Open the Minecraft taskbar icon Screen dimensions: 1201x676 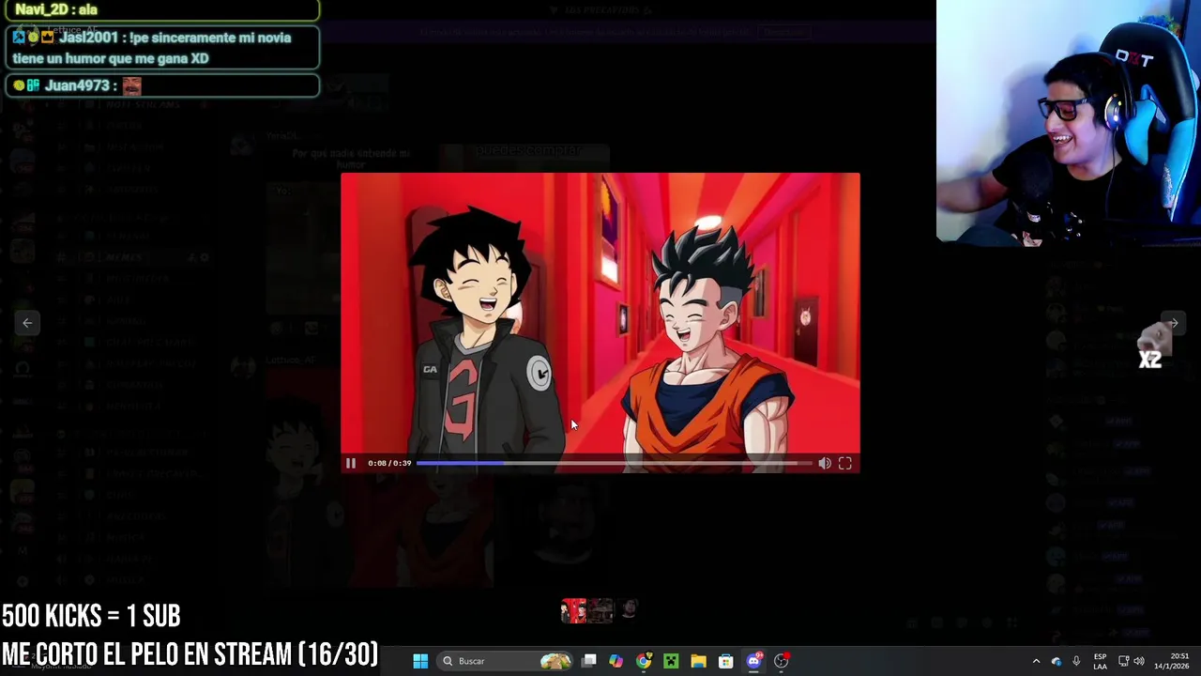671,661
